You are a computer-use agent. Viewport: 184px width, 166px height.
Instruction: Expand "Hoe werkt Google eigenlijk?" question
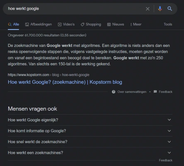(x=90, y=120)
